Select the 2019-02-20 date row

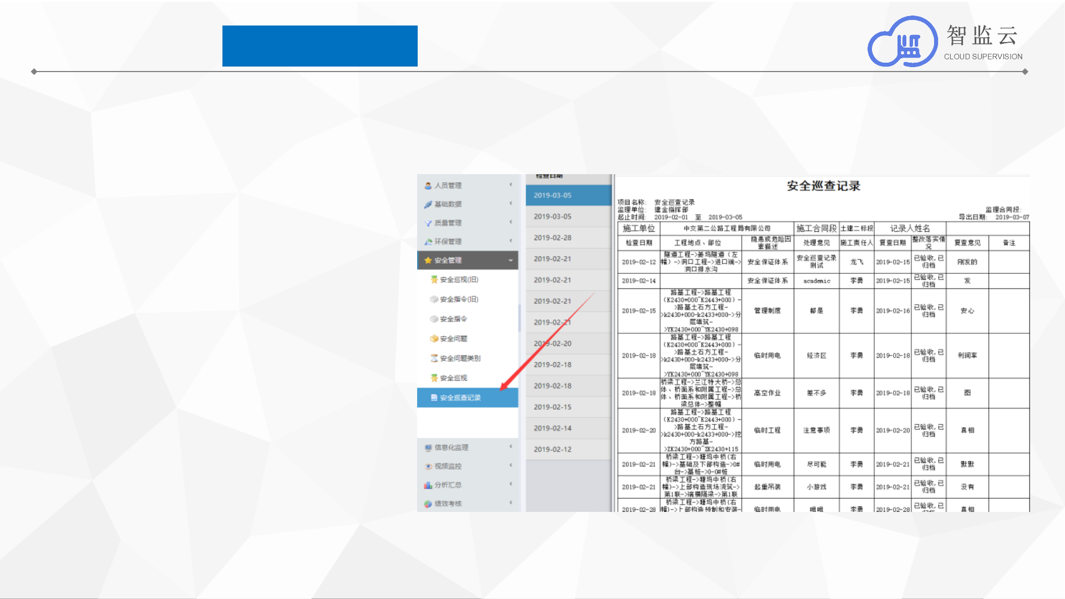point(552,343)
